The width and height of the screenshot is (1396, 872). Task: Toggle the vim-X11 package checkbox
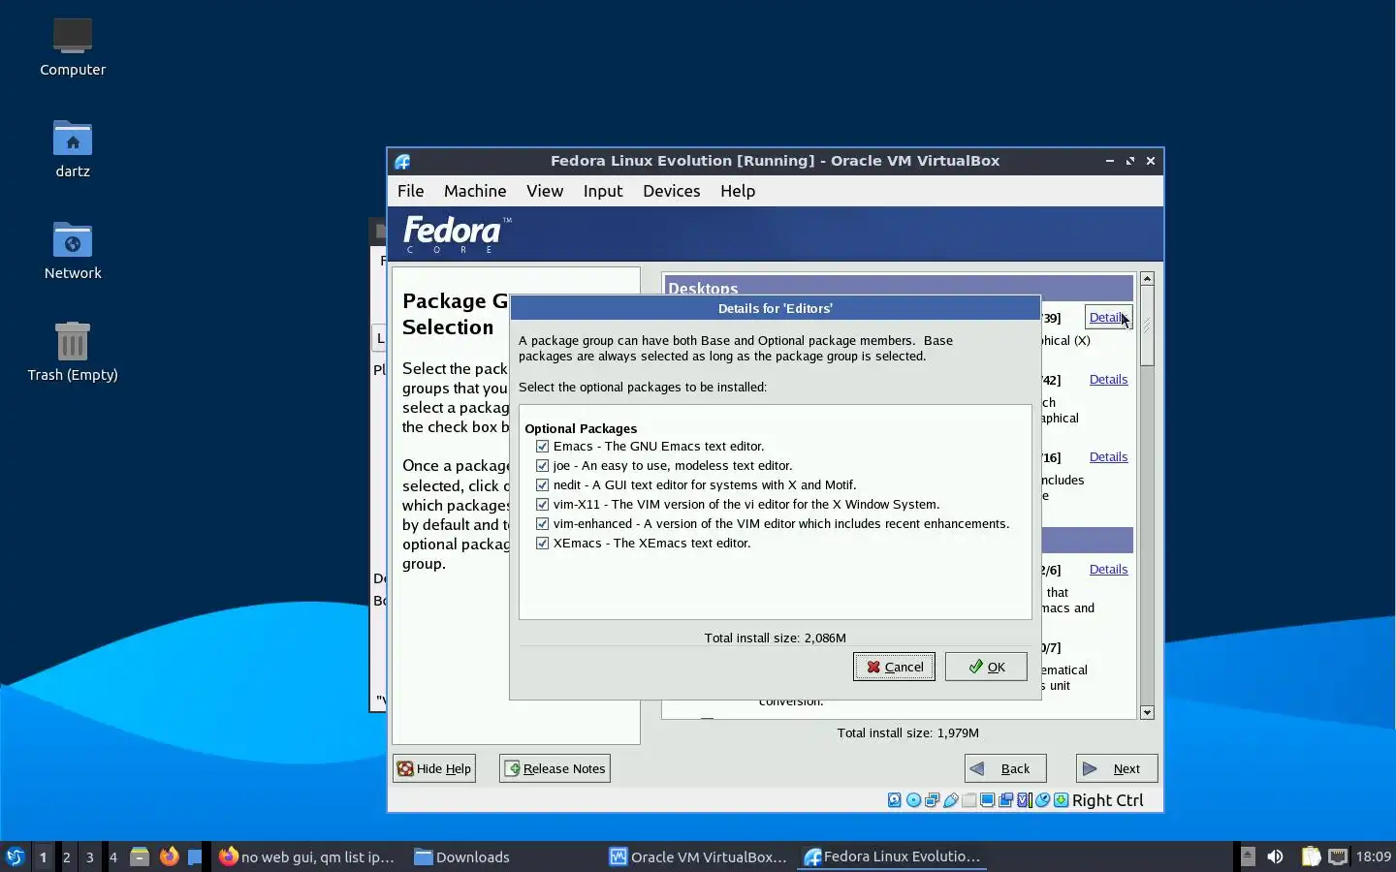tap(542, 505)
